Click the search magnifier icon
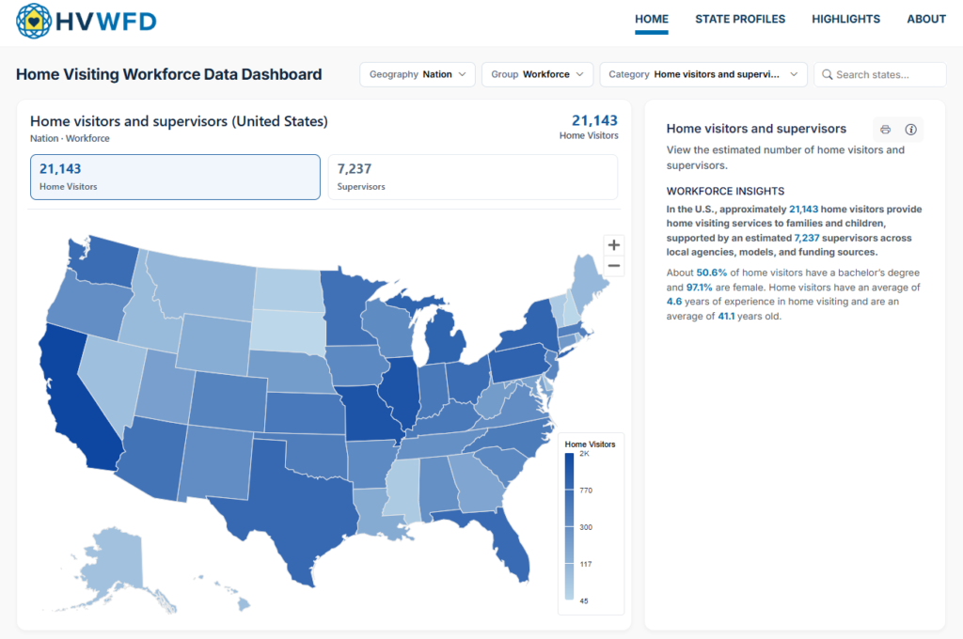 tap(828, 74)
